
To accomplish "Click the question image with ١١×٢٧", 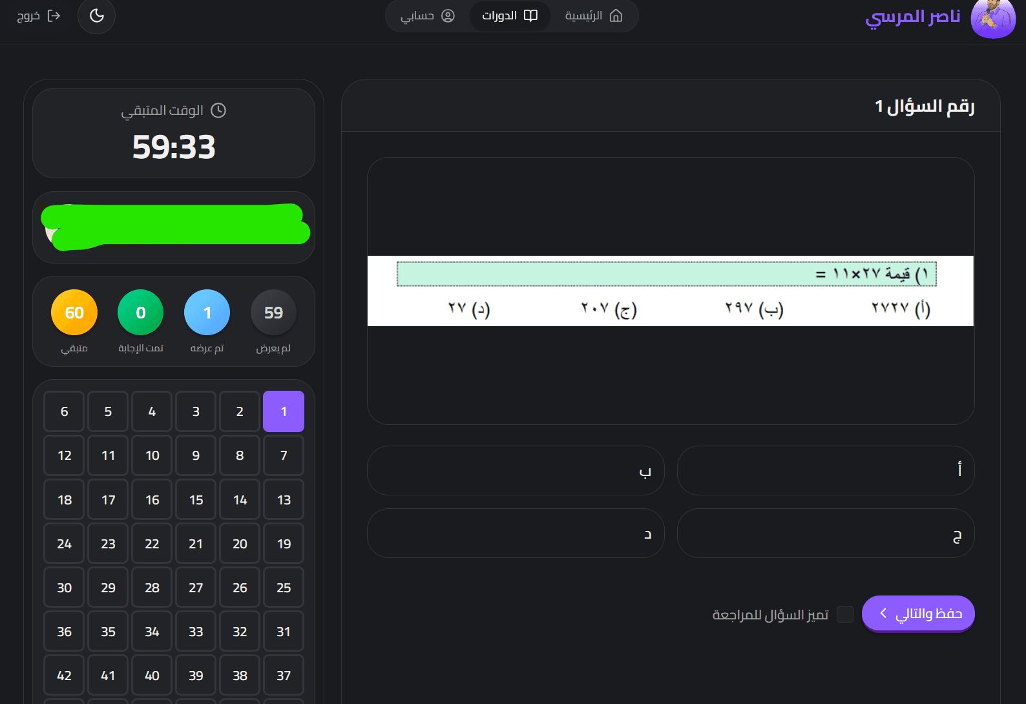I will (x=670, y=291).
